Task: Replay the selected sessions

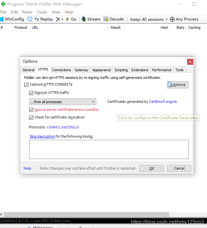Action: coord(44,19)
